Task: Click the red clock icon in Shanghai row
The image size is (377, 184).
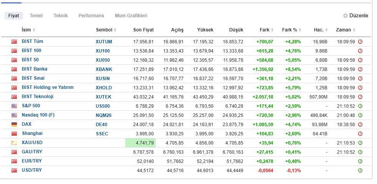Action: (x=360, y=134)
